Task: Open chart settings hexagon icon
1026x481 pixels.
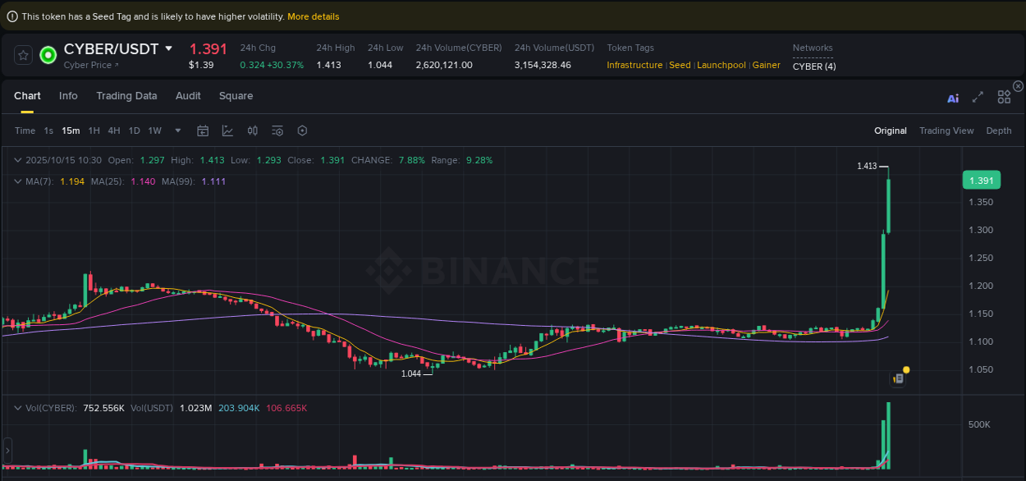Action: [x=301, y=131]
